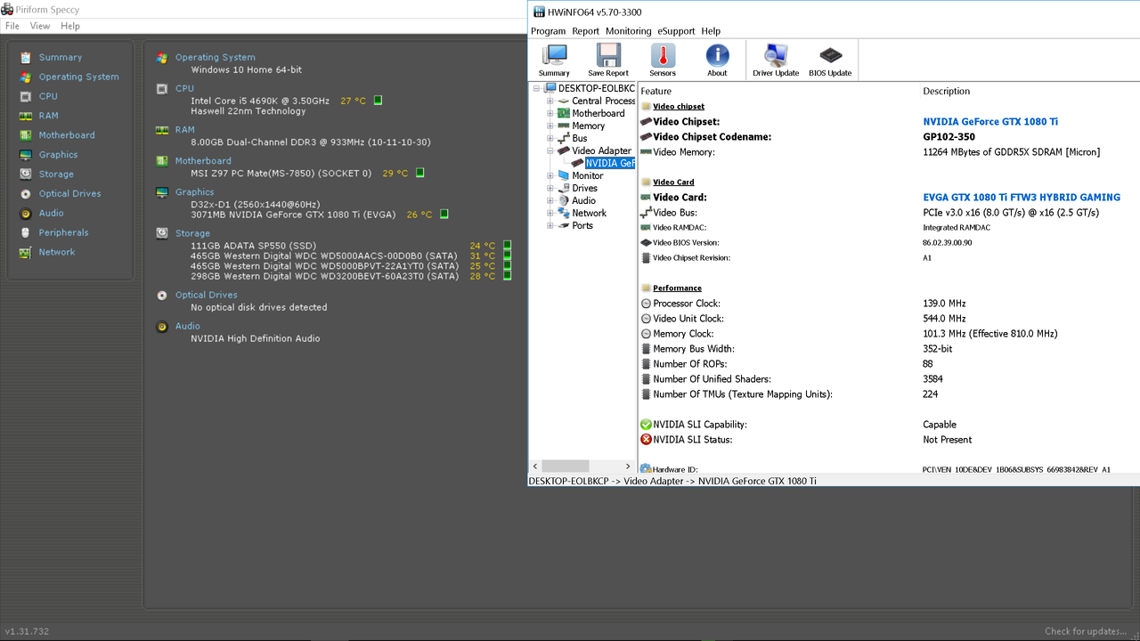Click the Storage heading link in Speccy summary
The height and width of the screenshot is (641, 1140).
click(x=193, y=233)
